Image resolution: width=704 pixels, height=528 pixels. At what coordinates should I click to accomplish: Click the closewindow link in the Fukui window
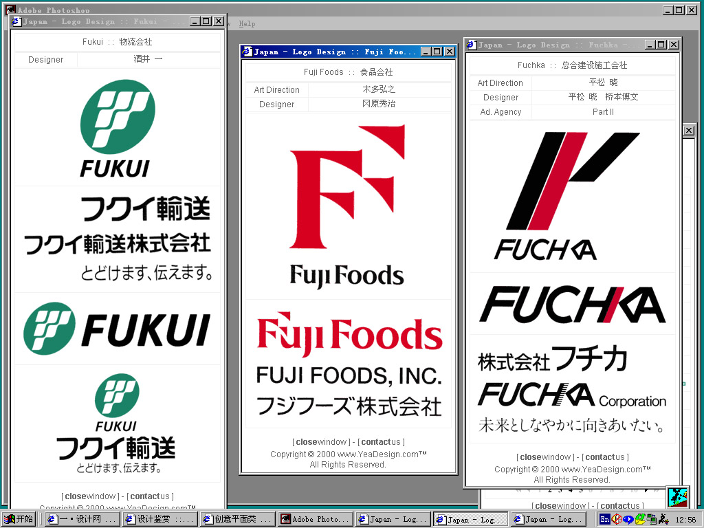[91, 496]
